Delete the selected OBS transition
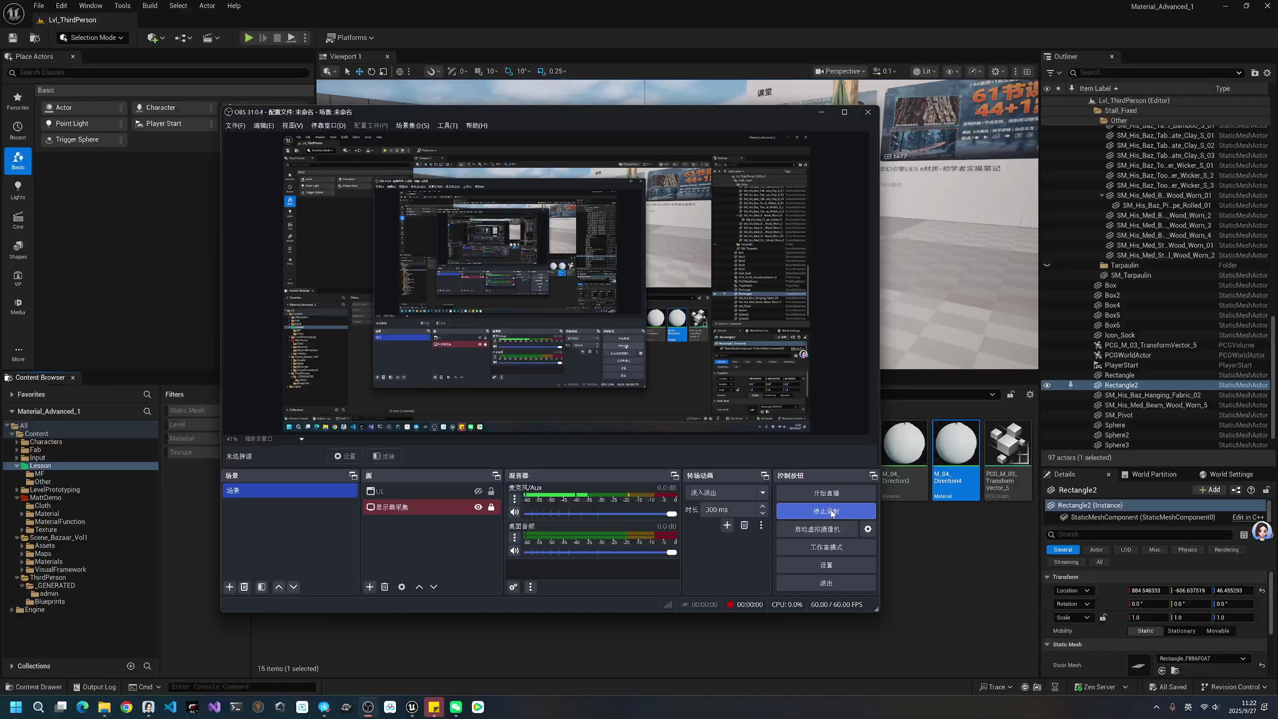 744,525
